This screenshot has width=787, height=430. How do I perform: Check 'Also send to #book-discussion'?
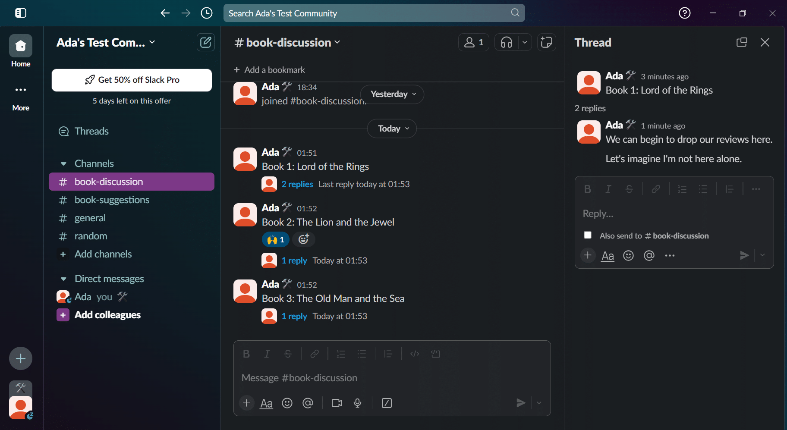(588, 235)
